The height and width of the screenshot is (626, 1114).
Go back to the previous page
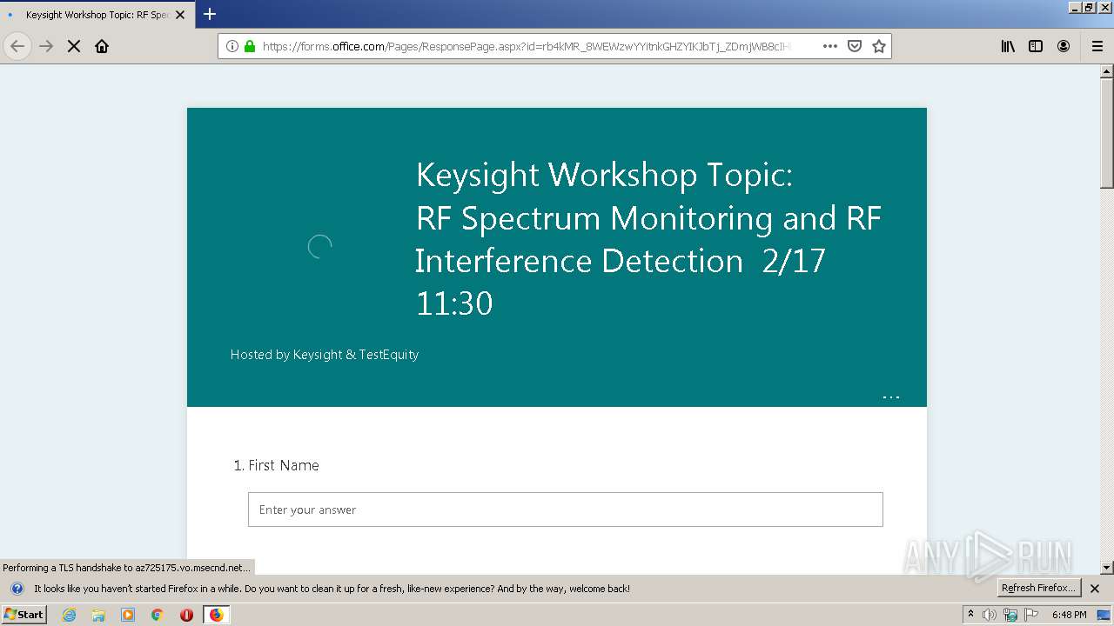pyautogui.click(x=17, y=46)
